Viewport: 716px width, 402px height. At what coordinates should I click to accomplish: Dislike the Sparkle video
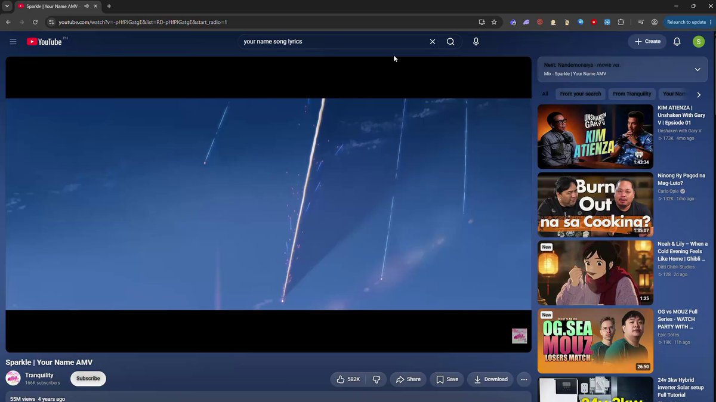(x=376, y=379)
